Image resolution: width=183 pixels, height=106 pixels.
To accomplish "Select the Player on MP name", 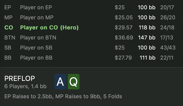I will 37,17.
